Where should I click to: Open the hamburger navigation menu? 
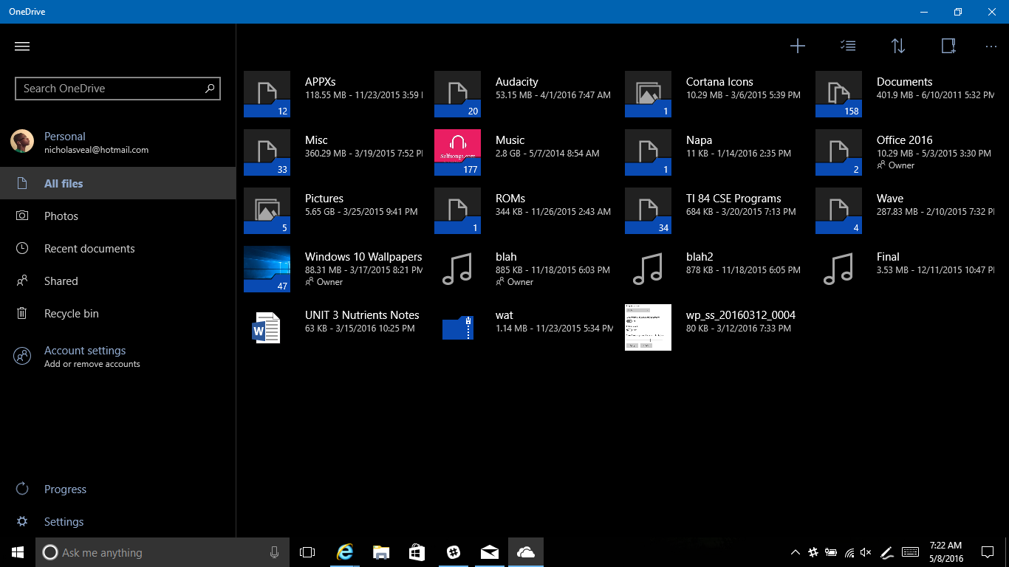pos(22,47)
